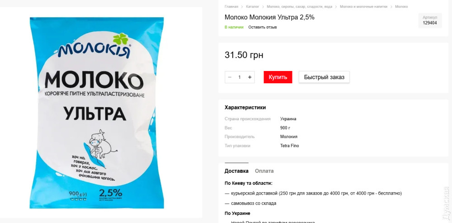Image resolution: width=452 pixels, height=223 pixels.
Task: Open the Каталог breadcrumb link
Action: 253,7
